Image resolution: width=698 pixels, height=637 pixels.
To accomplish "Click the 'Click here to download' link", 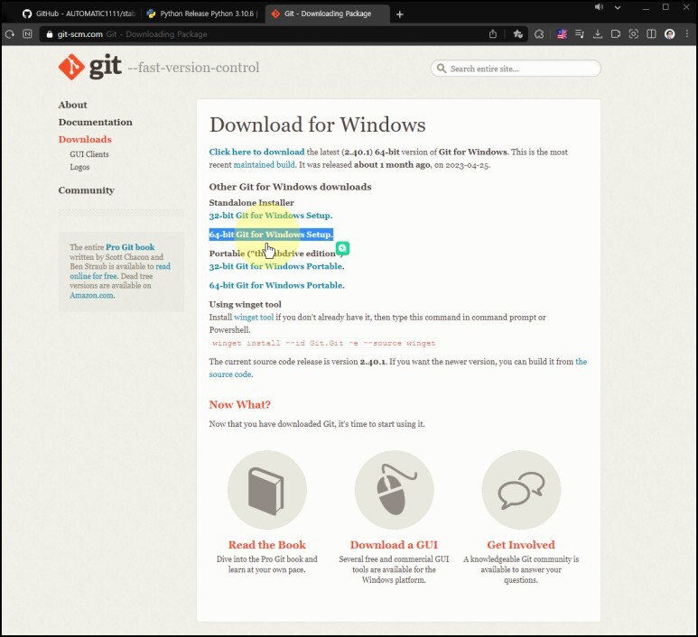I will click(256, 152).
